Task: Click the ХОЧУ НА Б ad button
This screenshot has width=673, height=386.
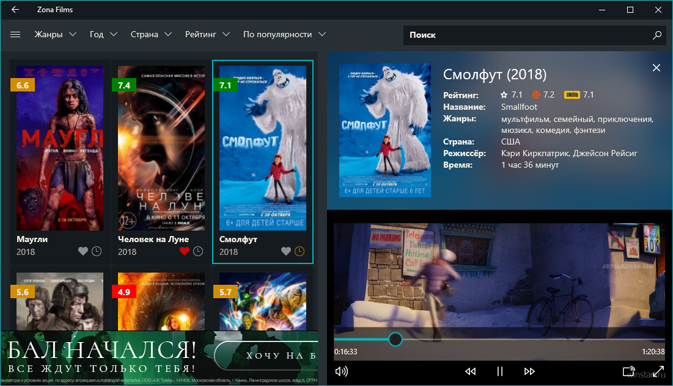Action: [x=266, y=356]
